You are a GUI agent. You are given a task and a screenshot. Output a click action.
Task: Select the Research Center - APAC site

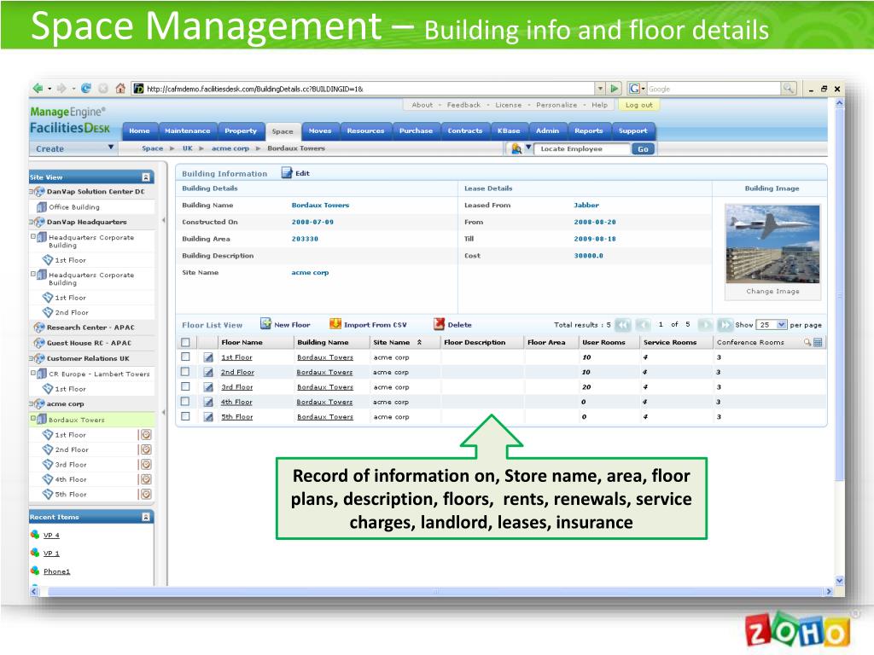coord(90,327)
